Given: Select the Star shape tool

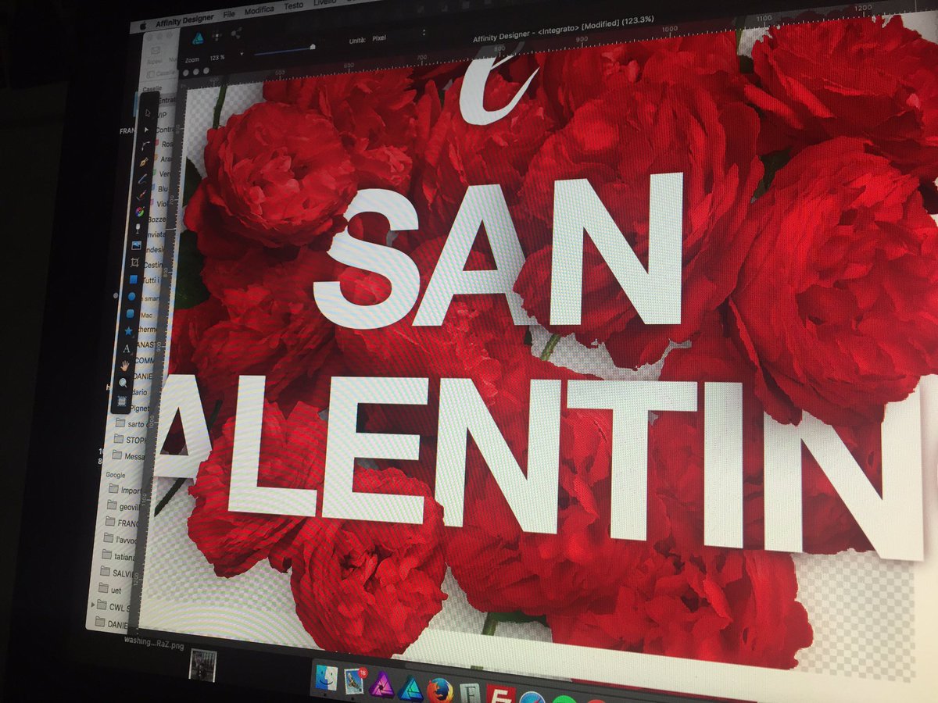Looking at the screenshot, I should tap(128, 330).
